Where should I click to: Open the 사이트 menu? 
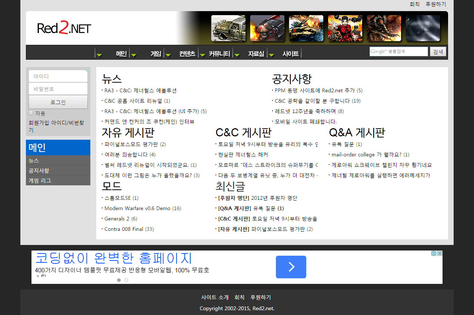tap(291, 54)
